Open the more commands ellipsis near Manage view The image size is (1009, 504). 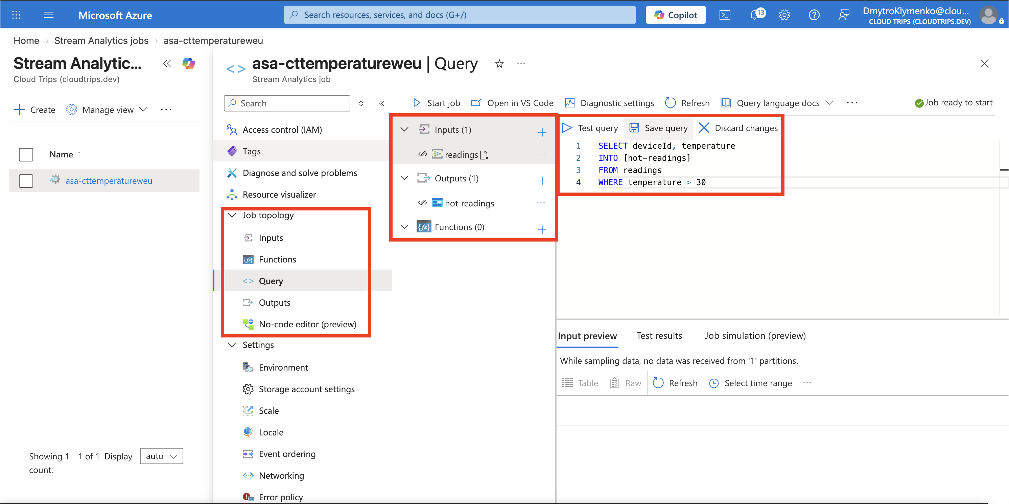coord(166,109)
